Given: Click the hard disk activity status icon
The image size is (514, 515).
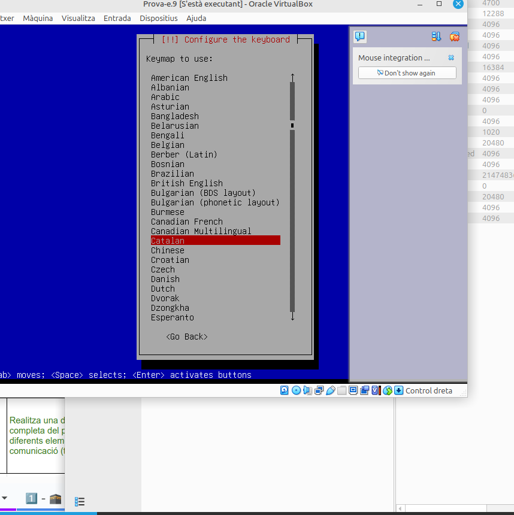Looking at the screenshot, I should coord(285,390).
